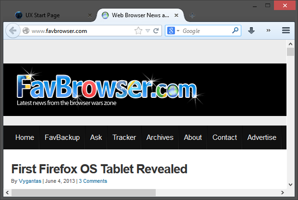Open the 3 Comments link
Screen dimensions: 298x200
(x=93, y=181)
